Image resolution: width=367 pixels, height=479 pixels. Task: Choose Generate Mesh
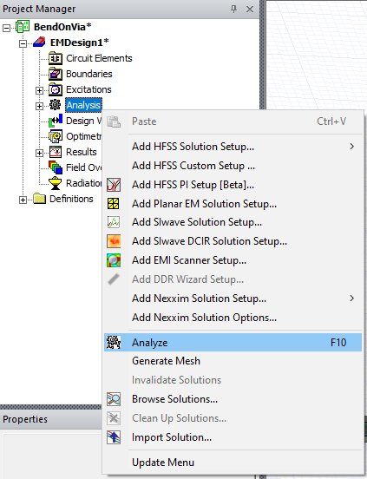[x=233, y=361]
